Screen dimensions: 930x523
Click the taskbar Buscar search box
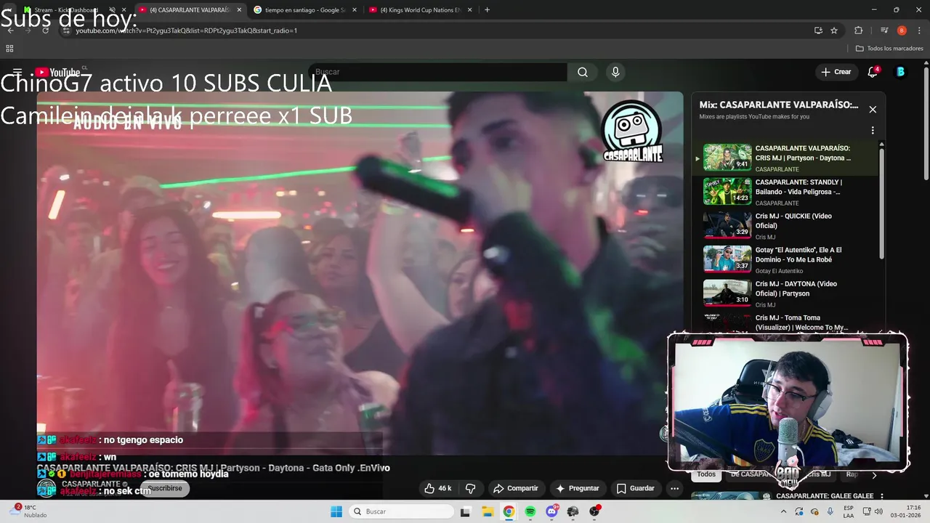400,511
